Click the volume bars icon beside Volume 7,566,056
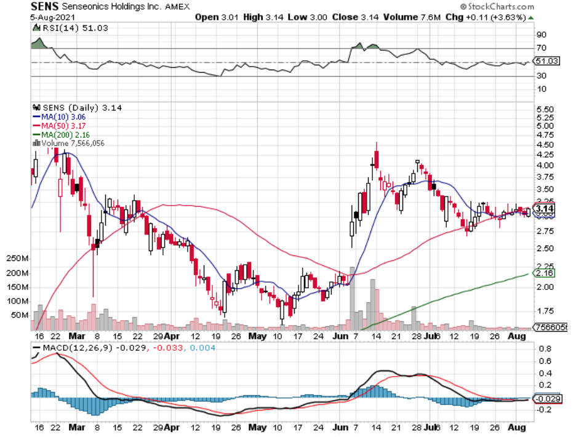This screenshot has height=437, width=576. (36, 143)
